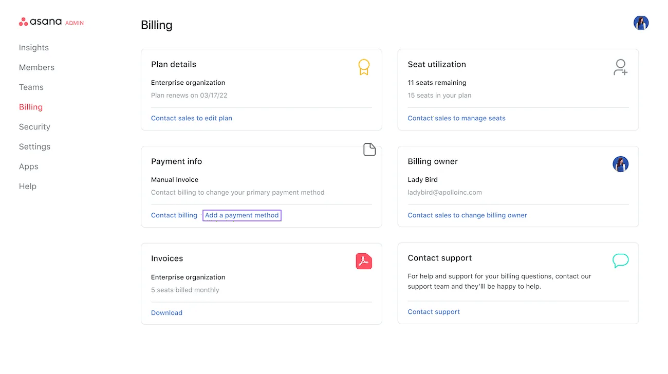Click the chat bubble icon in Contact support
668x374 pixels.
tap(620, 260)
